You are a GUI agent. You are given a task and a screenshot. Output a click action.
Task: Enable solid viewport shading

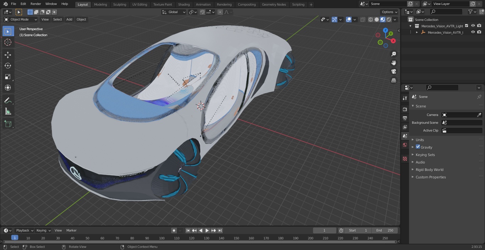pos(377,20)
